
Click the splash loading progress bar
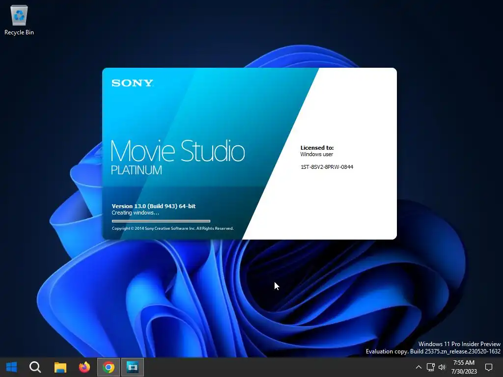tap(161, 221)
